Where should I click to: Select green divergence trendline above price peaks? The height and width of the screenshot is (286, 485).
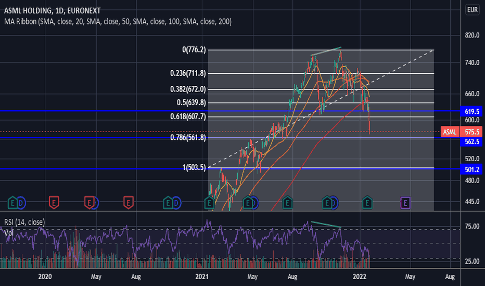tap(326, 51)
